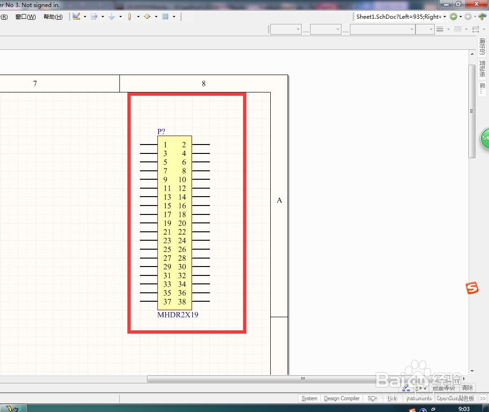Click the select filter icon in status area
This screenshot has height=412, width=489.
[421, 388]
